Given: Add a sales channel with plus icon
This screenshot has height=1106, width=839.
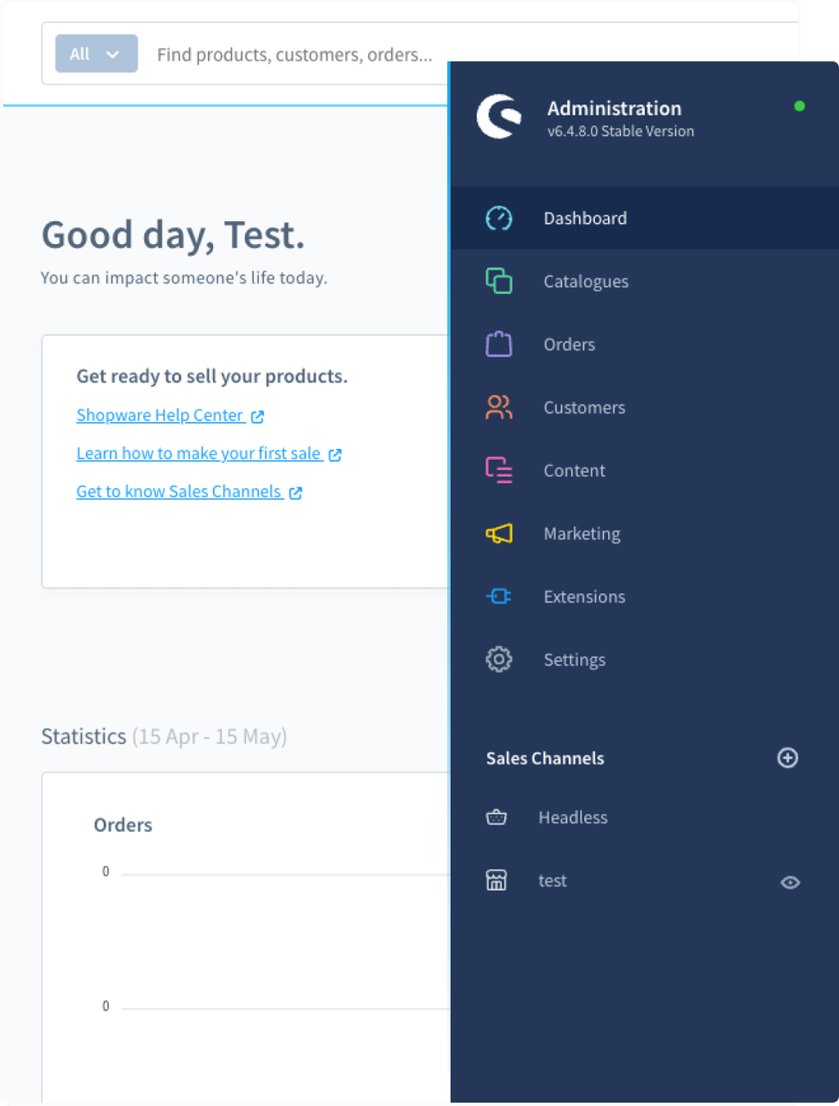Looking at the screenshot, I should pos(787,758).
